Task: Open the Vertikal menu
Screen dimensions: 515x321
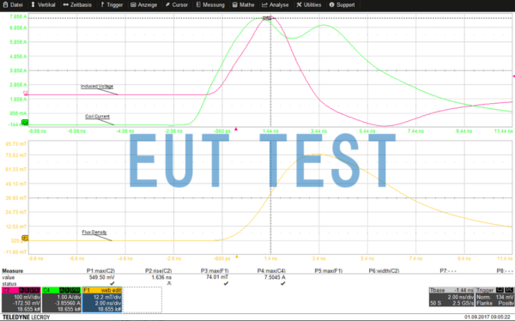Action: click(x=43, y=5)
